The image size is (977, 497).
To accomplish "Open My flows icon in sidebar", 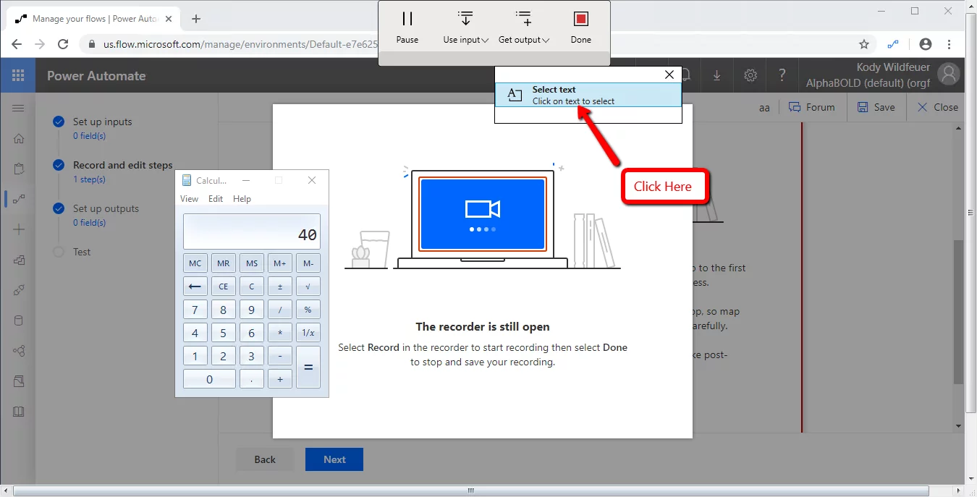I will (x=19, y=199).
